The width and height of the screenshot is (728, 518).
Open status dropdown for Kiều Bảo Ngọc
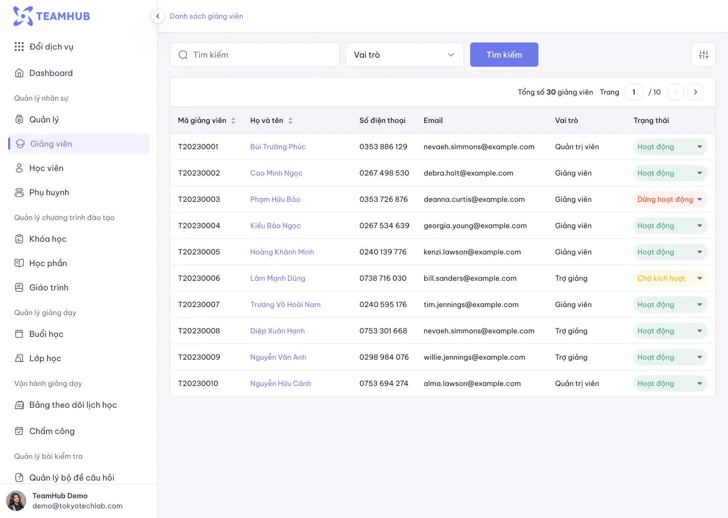pyautogui.click(x=670, y=226)
